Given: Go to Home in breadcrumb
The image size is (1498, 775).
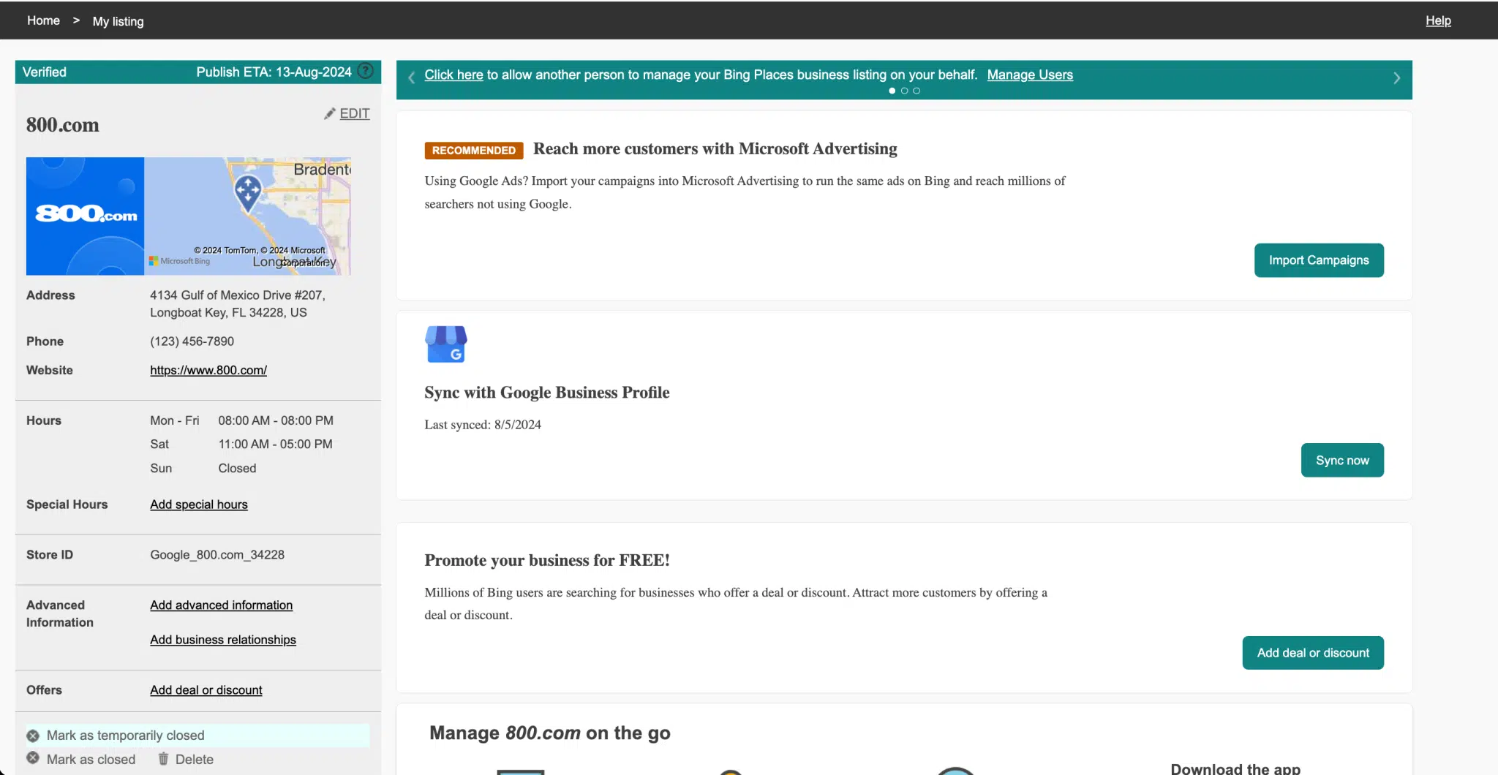Looking at the screenshot, I should coord(43,20).
